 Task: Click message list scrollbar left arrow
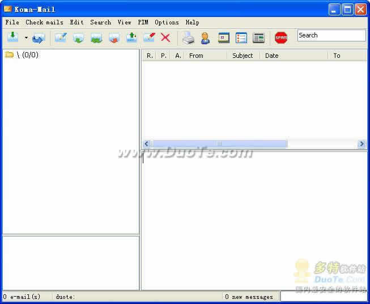[x=146, y=144]
